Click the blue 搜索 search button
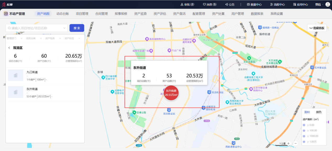 [77, 28]
